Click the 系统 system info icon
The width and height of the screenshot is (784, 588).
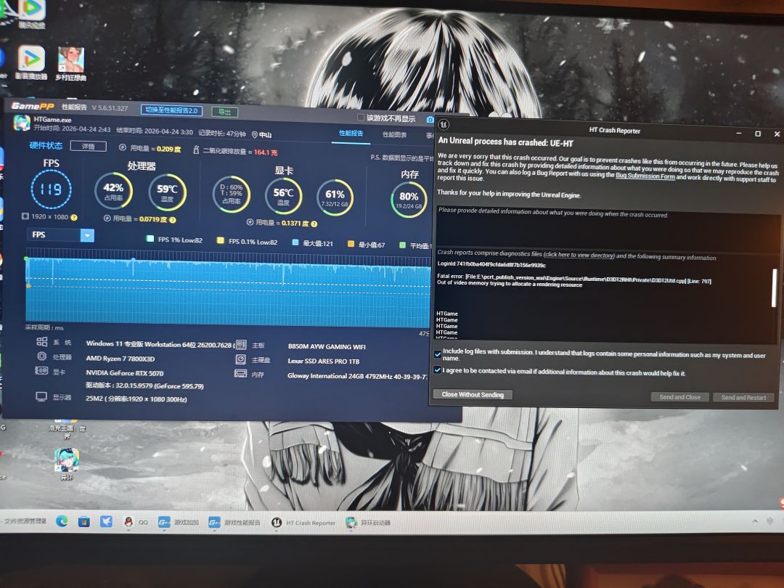[42, 341]
